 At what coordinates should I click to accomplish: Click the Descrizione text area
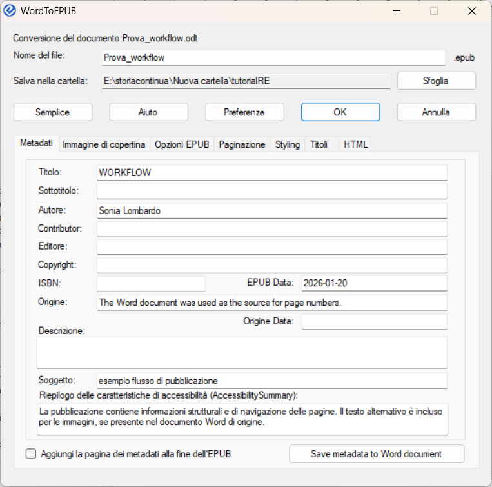pos(242,352)
